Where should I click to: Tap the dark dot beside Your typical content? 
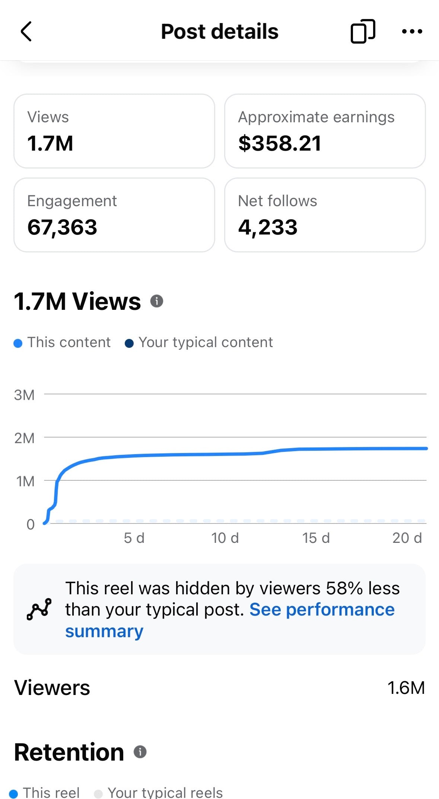click(129, 343)
